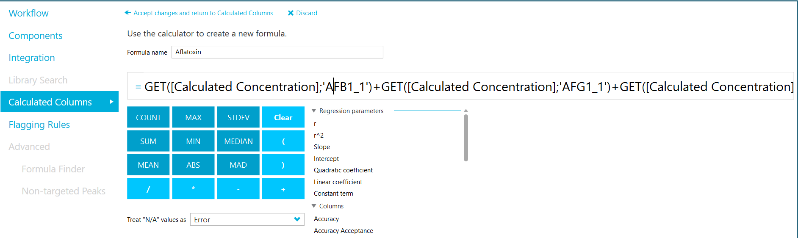Insert the COUNT function
Viewport: 798px width, 238px height.
(148, 117)
